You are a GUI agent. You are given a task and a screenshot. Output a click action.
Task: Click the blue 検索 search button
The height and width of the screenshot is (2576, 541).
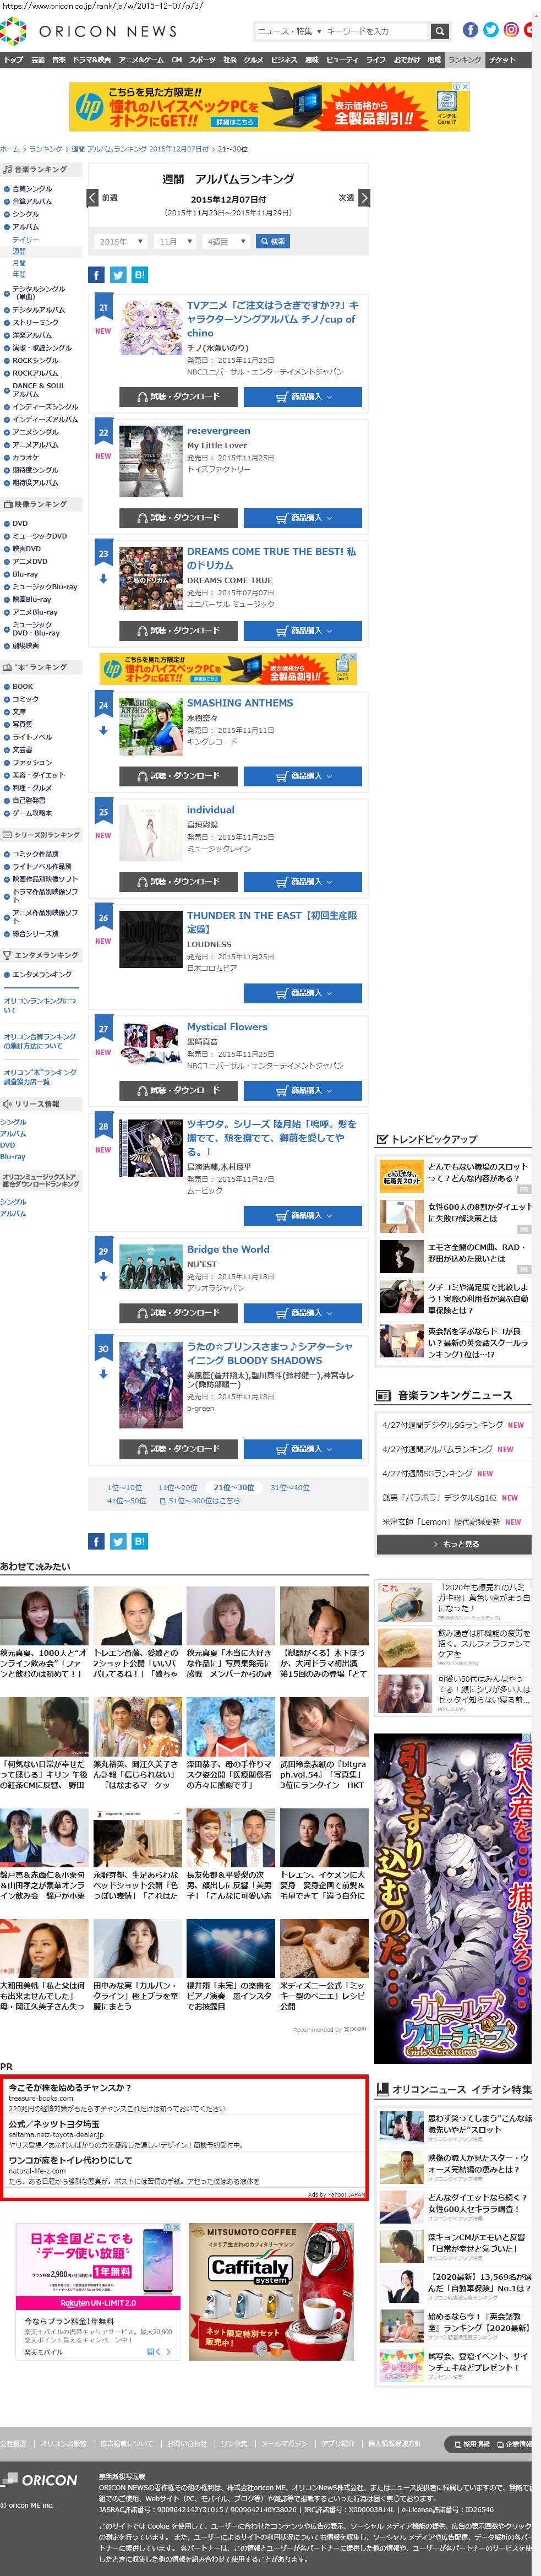[x=273, y=241]
